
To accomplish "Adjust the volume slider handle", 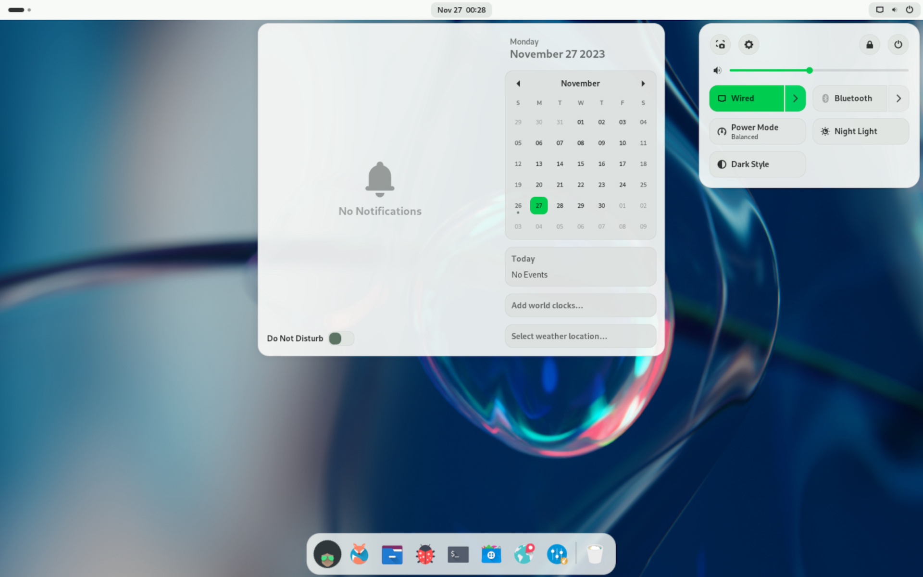I will [x=810, y=71].
